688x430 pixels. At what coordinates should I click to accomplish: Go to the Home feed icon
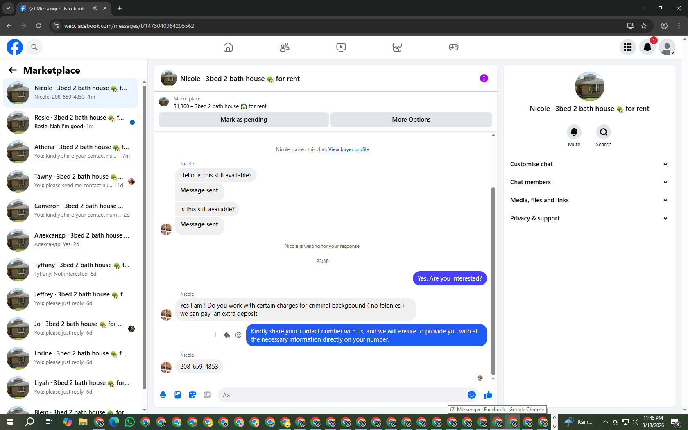228,47
